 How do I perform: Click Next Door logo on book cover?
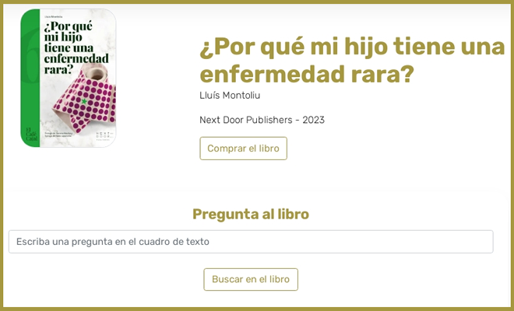click(x=104, y=136)
